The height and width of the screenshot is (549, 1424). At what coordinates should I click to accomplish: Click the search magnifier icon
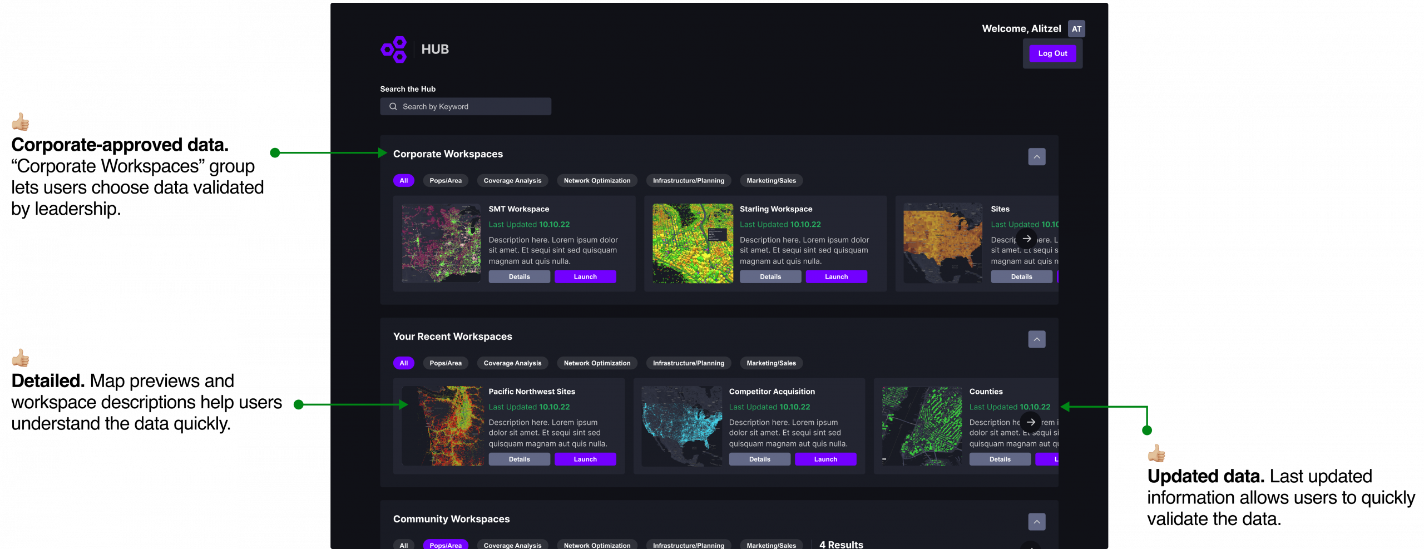[x=393, y=107]
